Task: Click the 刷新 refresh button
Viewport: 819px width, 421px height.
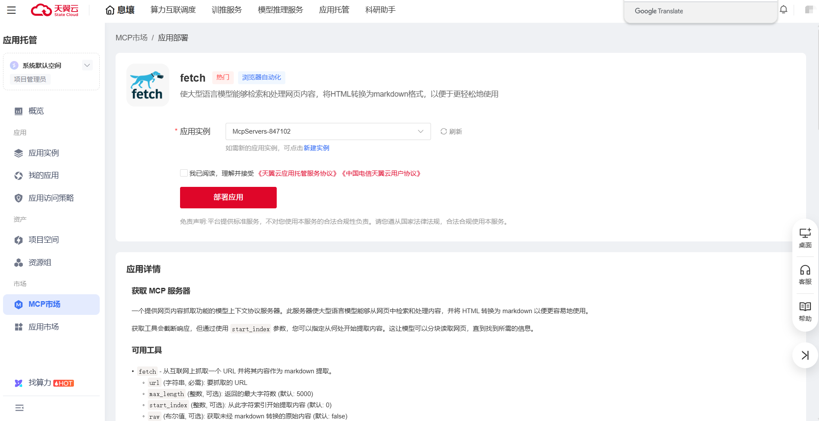Action: [x=451, y=131]
